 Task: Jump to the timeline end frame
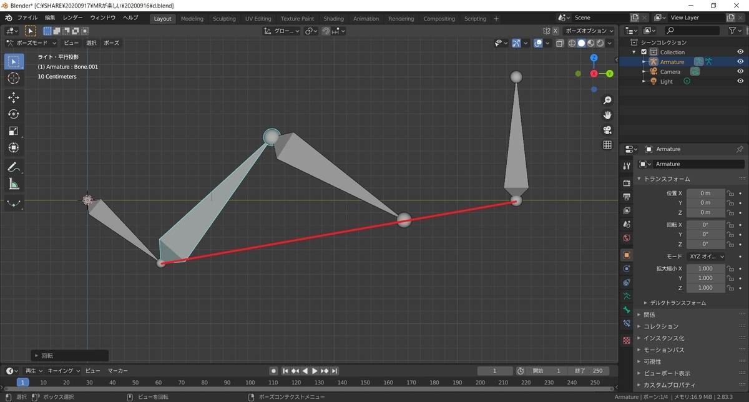tap(335, 371)
